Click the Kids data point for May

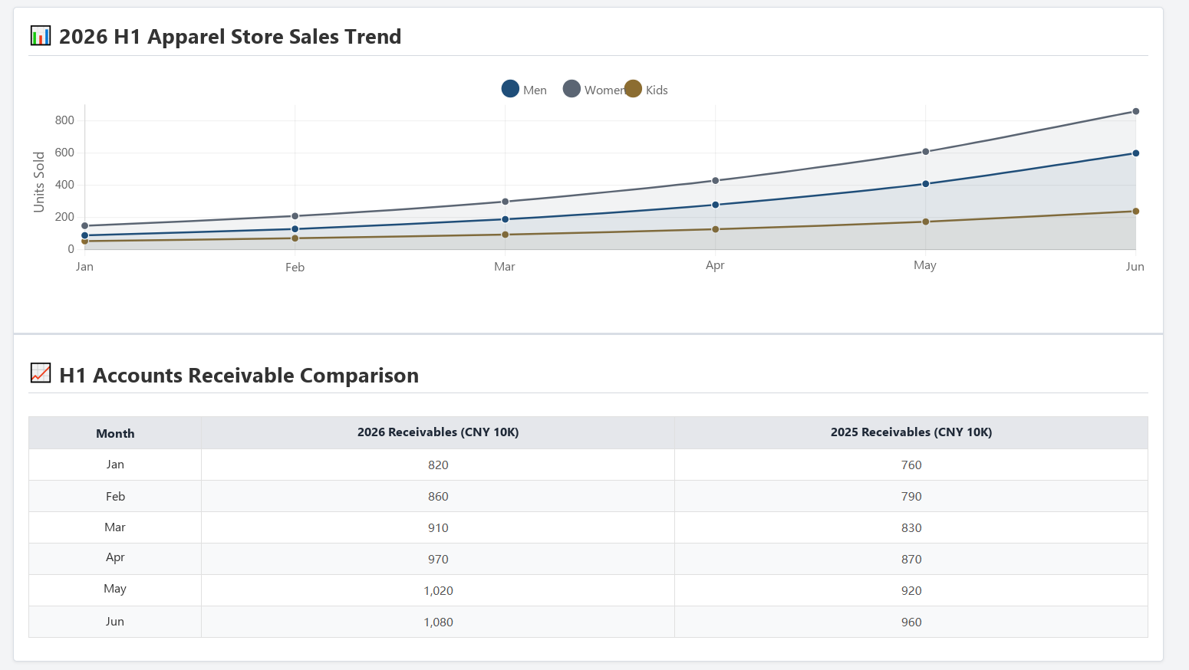tap(925, 222)
